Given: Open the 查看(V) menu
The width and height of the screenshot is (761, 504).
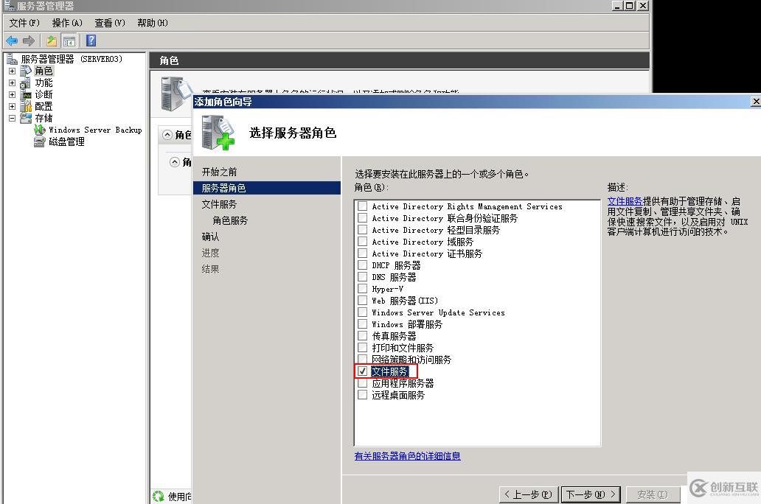Looking at the screenshot, I should [x=110, y=23].
